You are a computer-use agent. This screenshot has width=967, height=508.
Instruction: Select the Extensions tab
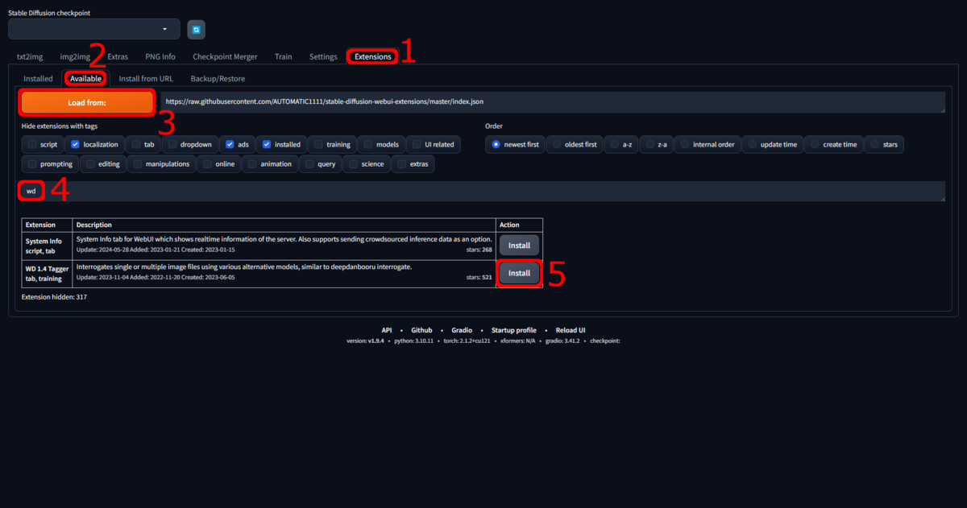click(x=372, y=56)
